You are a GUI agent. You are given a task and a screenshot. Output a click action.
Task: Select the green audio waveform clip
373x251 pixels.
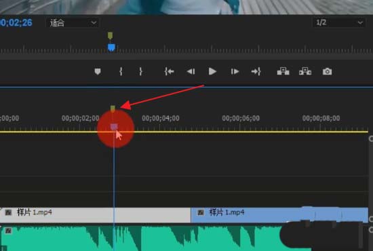pyautogui.click(x=142, y=239)
